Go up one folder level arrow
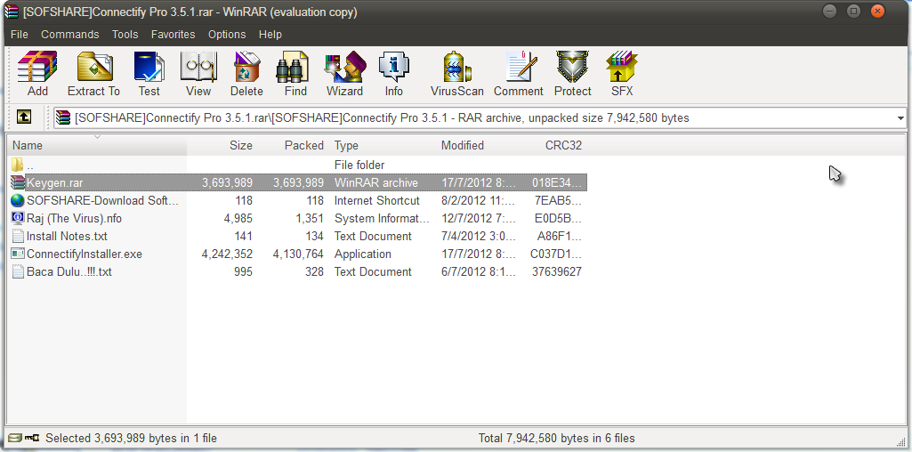912x452 pixels. pos(24,117)
